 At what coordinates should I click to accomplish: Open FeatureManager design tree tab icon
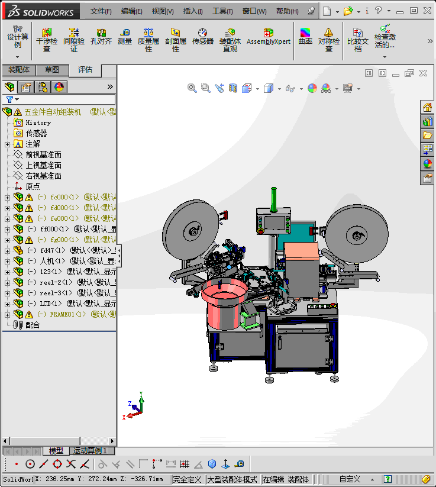[x=9, y=87]
